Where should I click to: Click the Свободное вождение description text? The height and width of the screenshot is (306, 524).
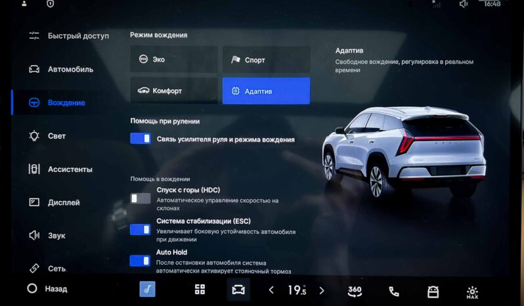coord(404,66)
